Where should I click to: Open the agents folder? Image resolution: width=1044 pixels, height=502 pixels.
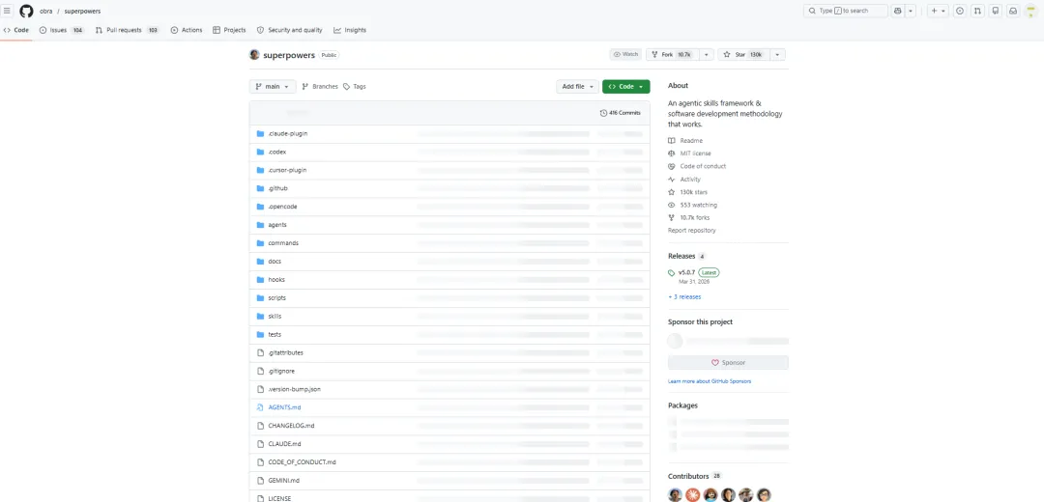[x=277, y=225]
